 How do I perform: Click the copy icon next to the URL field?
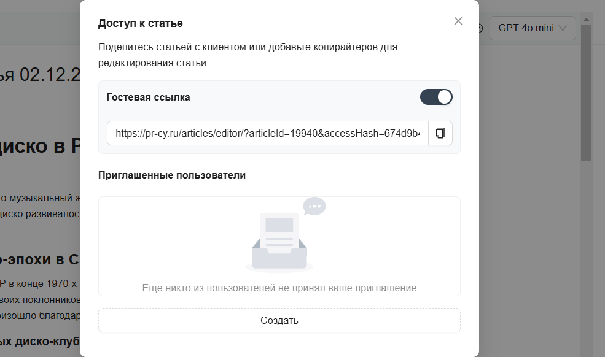pyautogui.click(x=440, y=133)
